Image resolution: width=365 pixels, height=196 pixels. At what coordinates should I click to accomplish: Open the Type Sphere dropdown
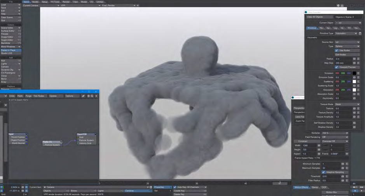click(347, 46)
